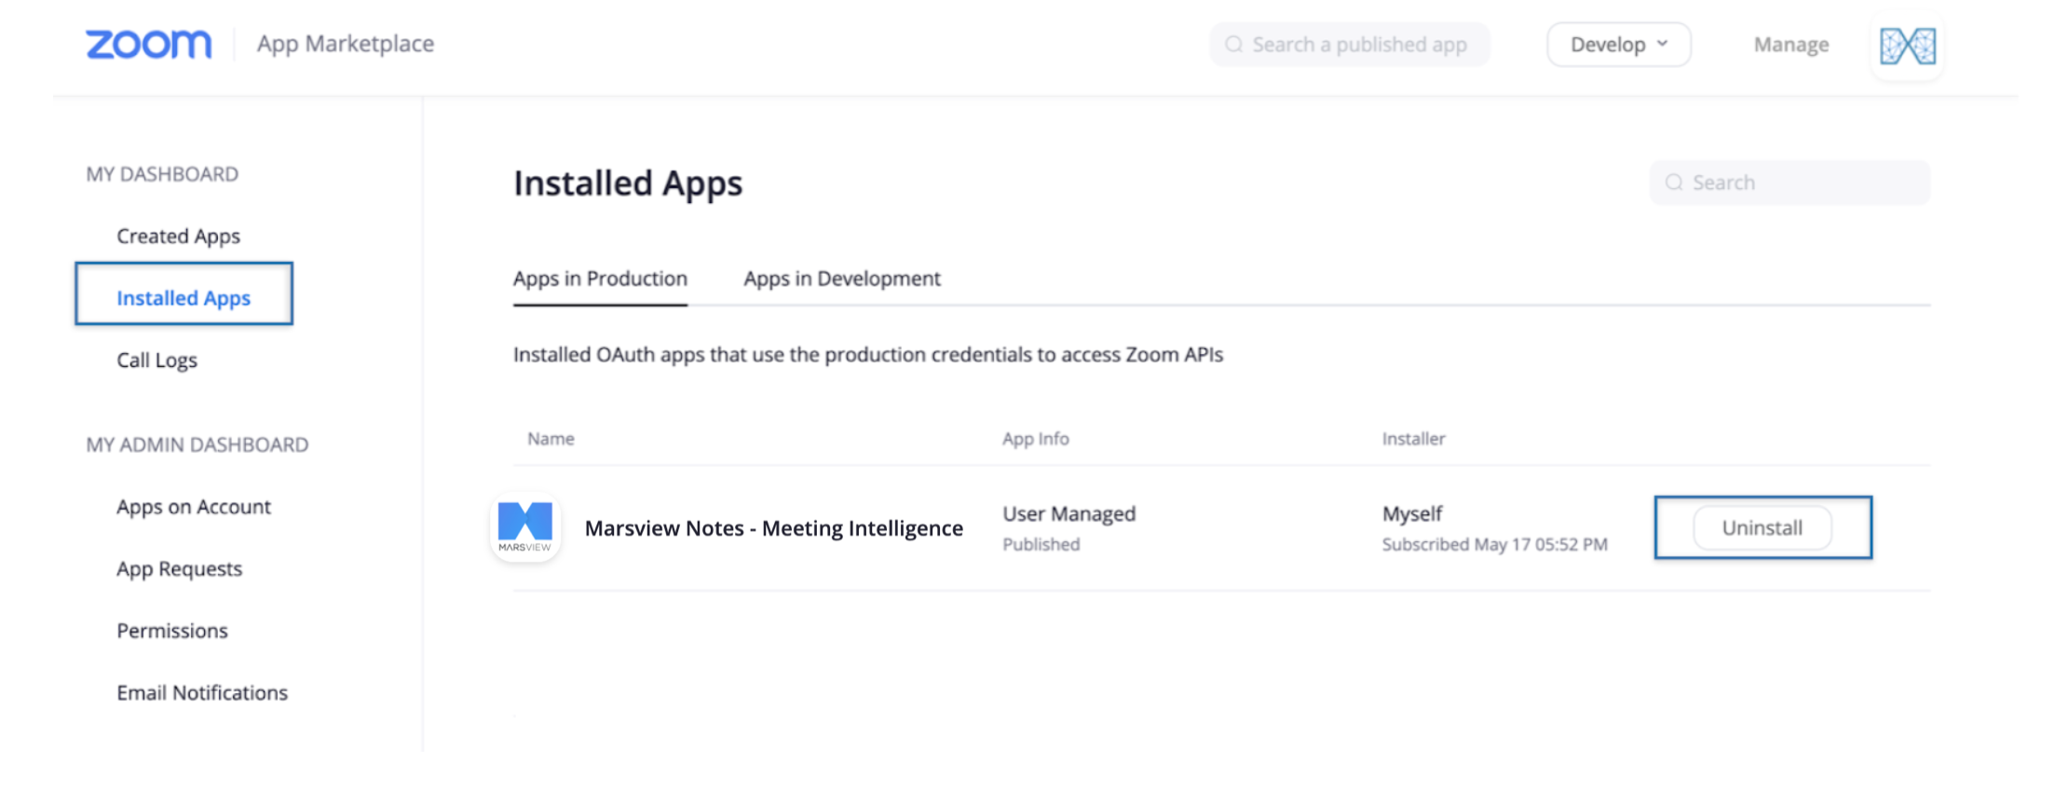Click Subscribed May 17 05:52 PM text
2055x803 pixels.
[x=1494, y=544]
